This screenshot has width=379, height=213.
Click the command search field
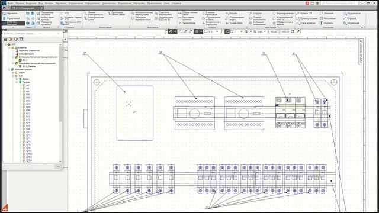tap(339, 4)
